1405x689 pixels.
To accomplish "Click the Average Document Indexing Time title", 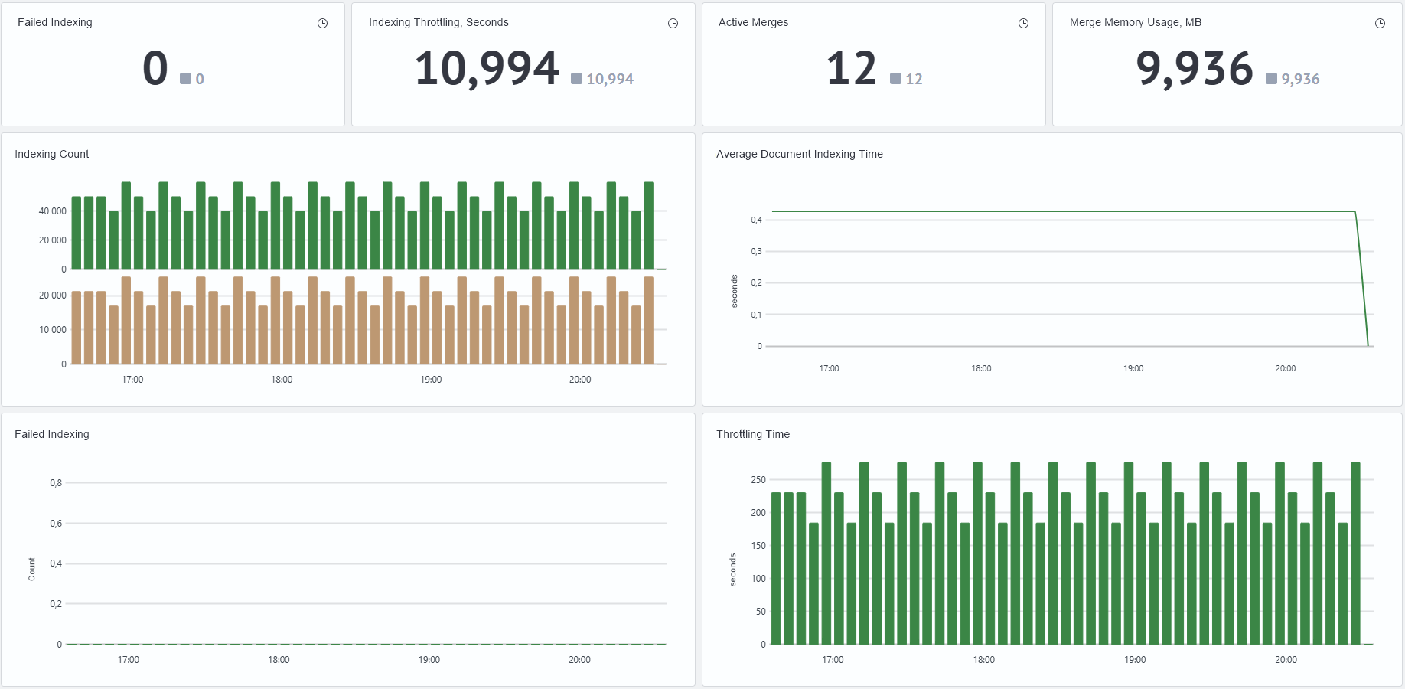I will coord(800,154).
